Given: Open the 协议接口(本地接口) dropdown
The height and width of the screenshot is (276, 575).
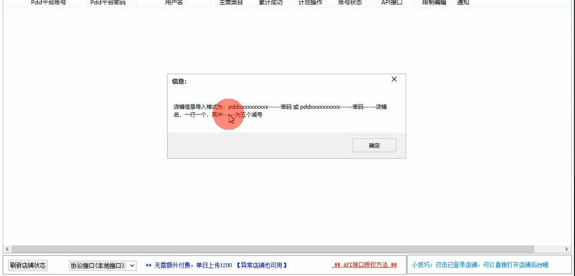Looking at the screenshot, I should coord(102,266).
